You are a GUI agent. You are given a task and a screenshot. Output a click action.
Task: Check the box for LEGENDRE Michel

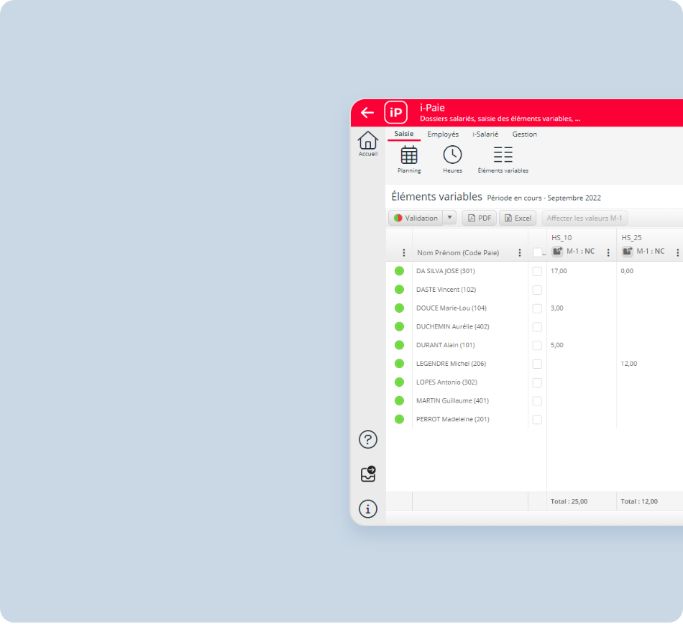(x=537, y=364)
